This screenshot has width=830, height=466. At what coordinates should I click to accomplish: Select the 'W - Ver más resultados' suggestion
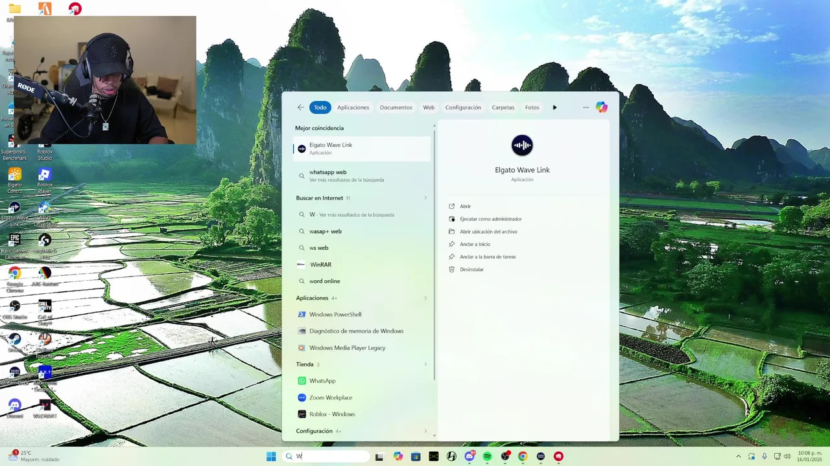click(361, 215)
